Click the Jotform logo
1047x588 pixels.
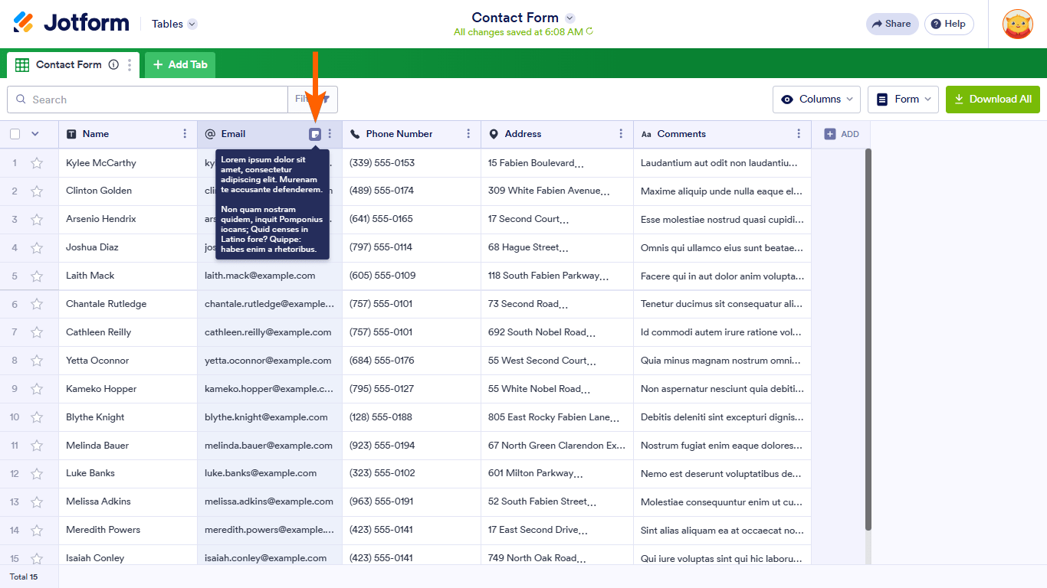tap(71, 23)
